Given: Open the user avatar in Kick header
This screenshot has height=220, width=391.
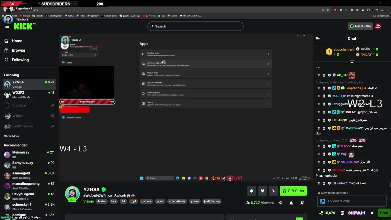Looking at the screenshot, I should [378, 26].
